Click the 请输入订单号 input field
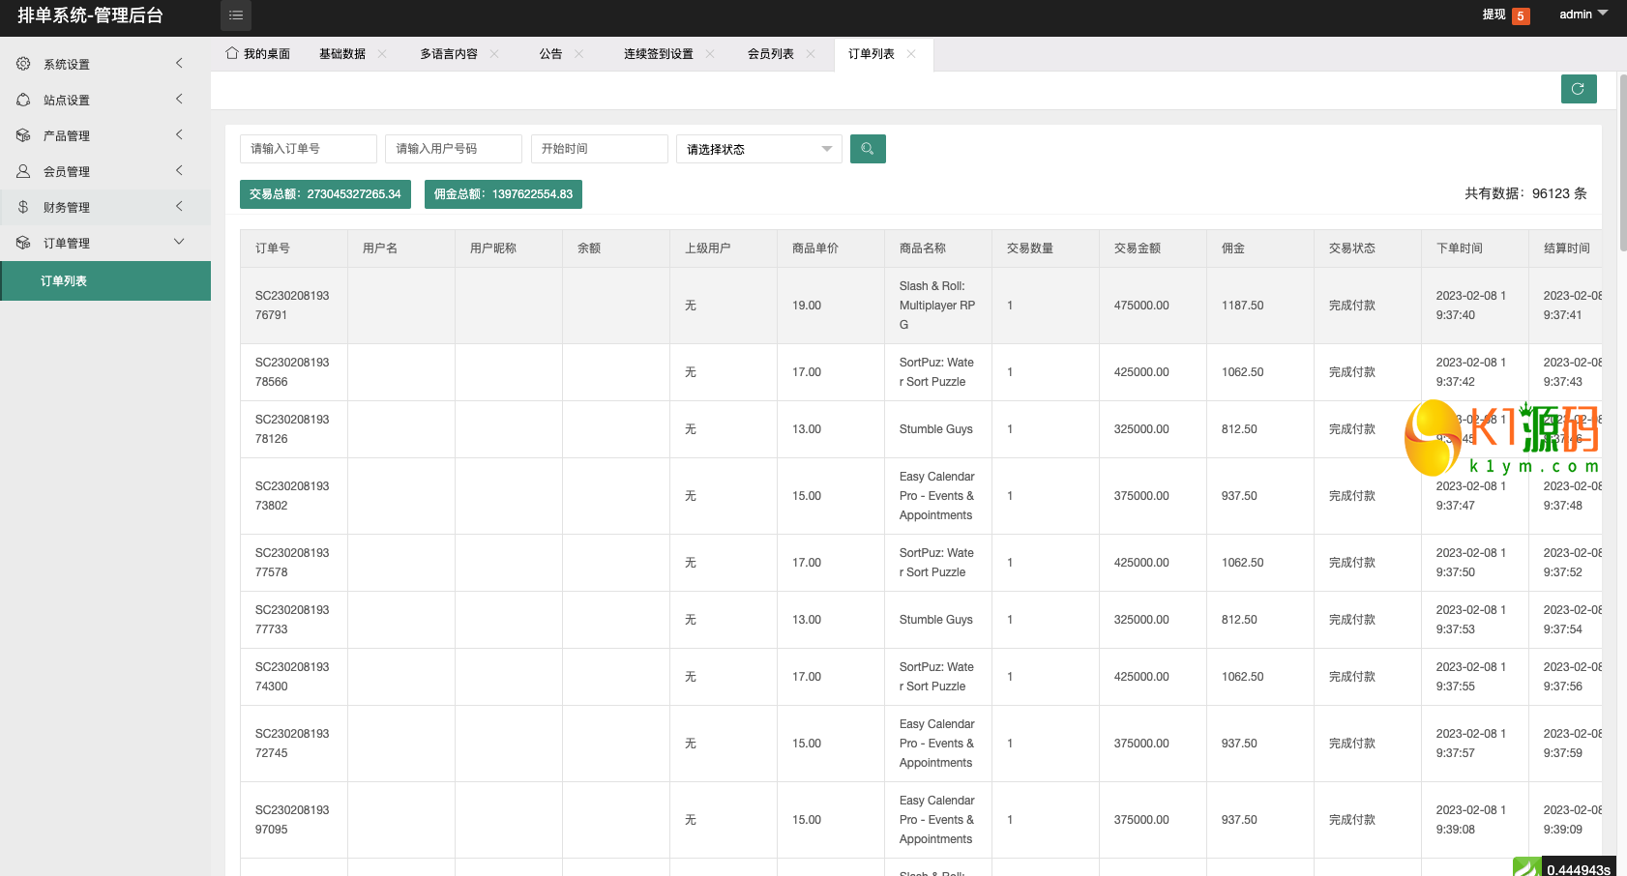The width and height of the screenshot is (1627, 876). (x=308, y=149)
